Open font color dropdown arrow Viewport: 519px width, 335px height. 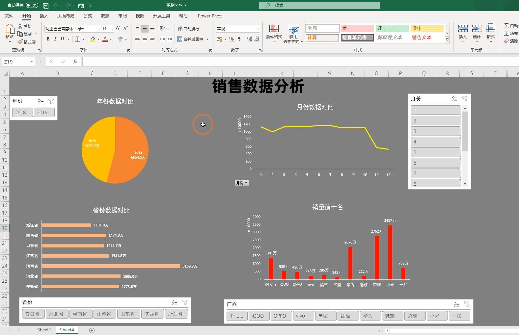click(111, 39)
